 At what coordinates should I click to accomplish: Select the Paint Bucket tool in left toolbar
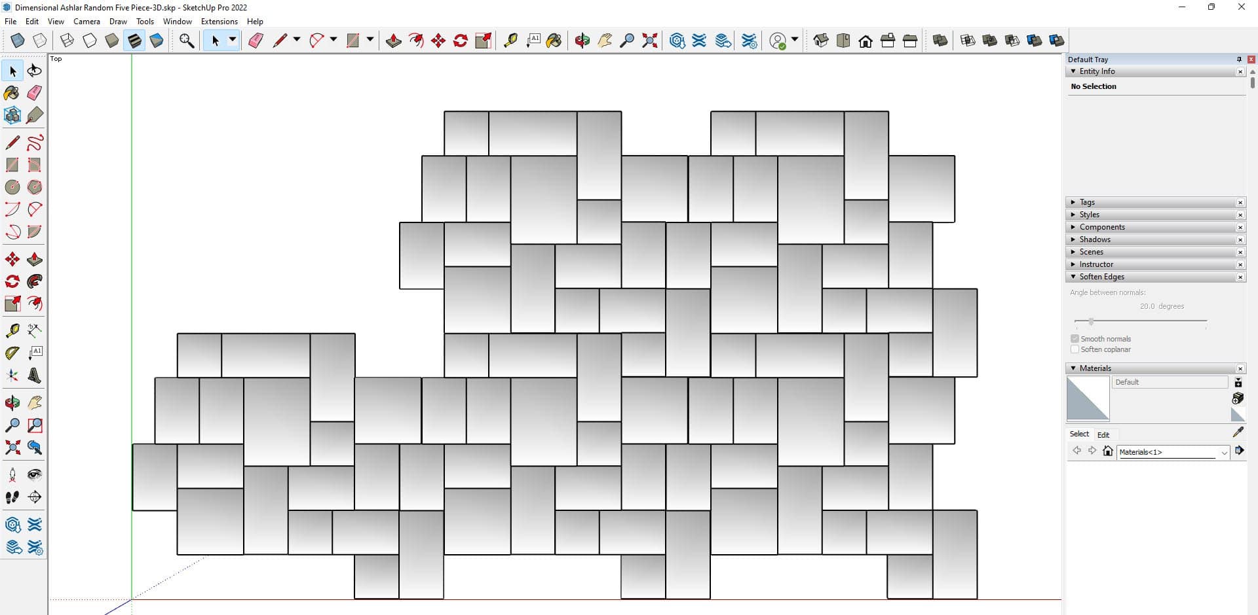pos(12,93)
